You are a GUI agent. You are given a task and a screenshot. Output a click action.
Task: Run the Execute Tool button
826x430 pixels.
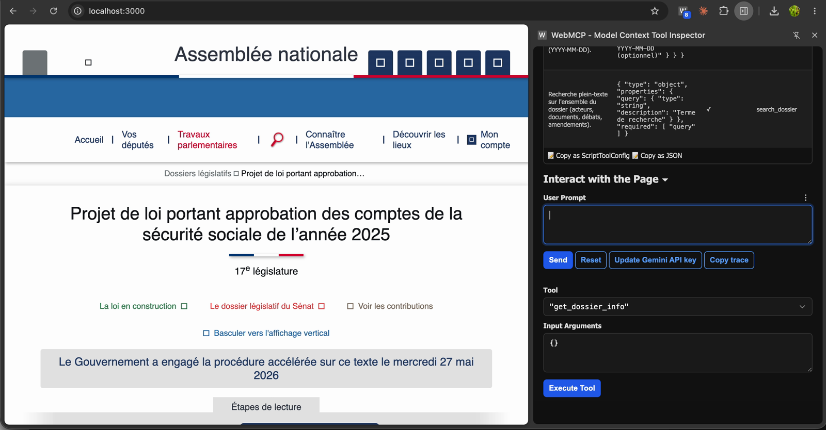tap(572, 388)
